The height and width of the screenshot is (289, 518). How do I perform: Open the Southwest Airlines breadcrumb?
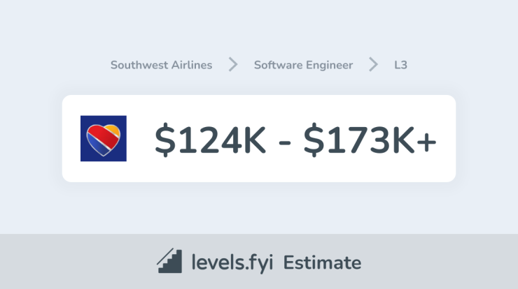click(x=161, y=65)
